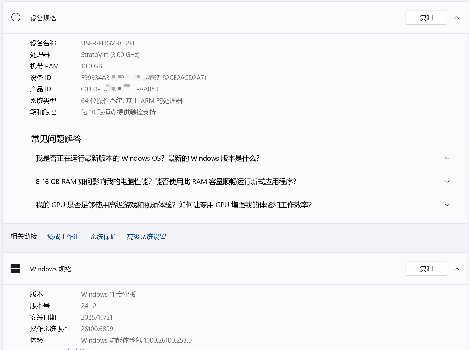This screenshot has width=469, height=350.
Task: Select the RAM value 10.0 GB
Action: (x=91, y=66)
